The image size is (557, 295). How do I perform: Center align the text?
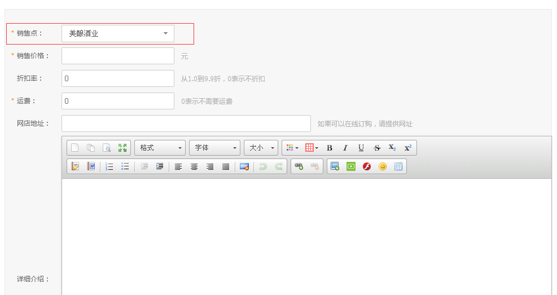pyautogui.click(x=194, y=166)
